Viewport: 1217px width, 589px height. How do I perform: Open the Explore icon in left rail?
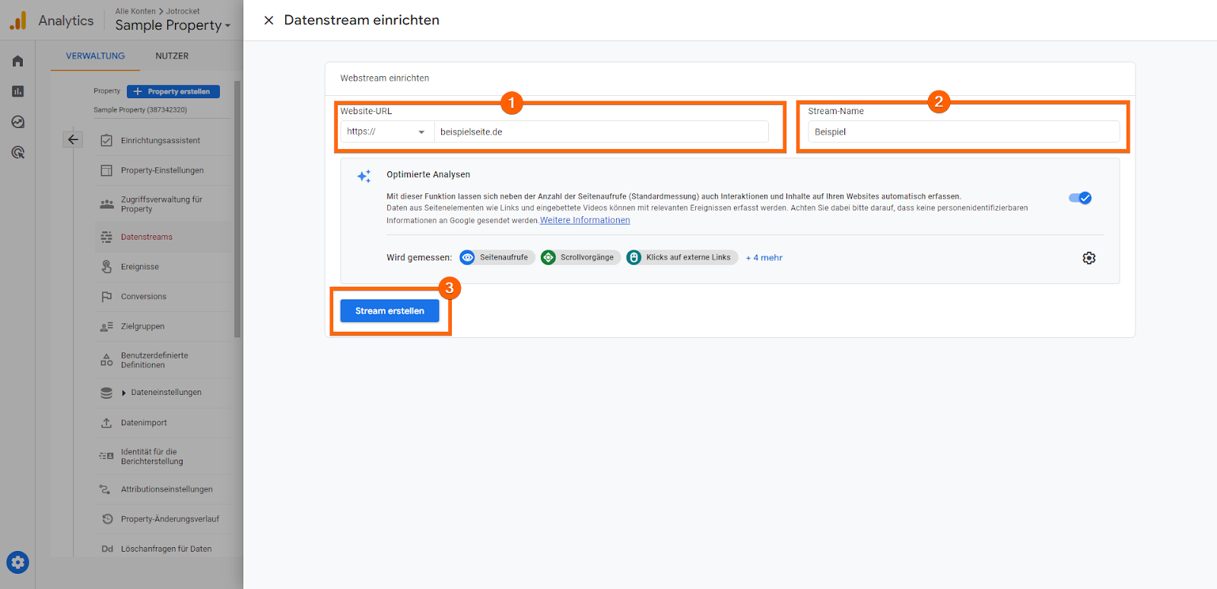[x=17, y=122]
